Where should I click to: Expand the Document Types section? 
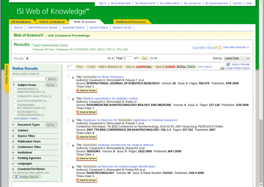click(13, 125)
